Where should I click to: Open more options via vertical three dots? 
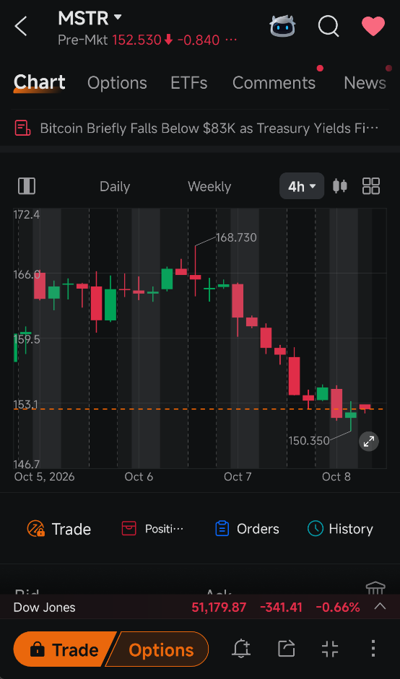tap(373, 649)
